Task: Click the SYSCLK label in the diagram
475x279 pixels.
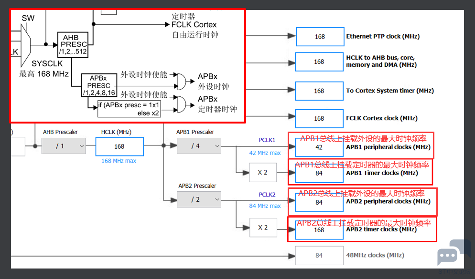Action: (47, 63)
